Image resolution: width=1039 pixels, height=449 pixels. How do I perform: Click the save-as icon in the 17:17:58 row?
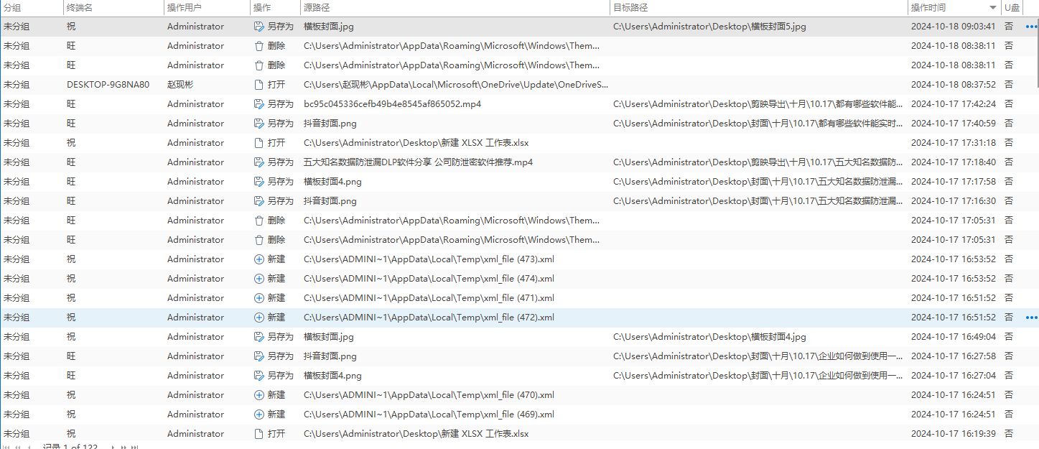click(259, 182)
